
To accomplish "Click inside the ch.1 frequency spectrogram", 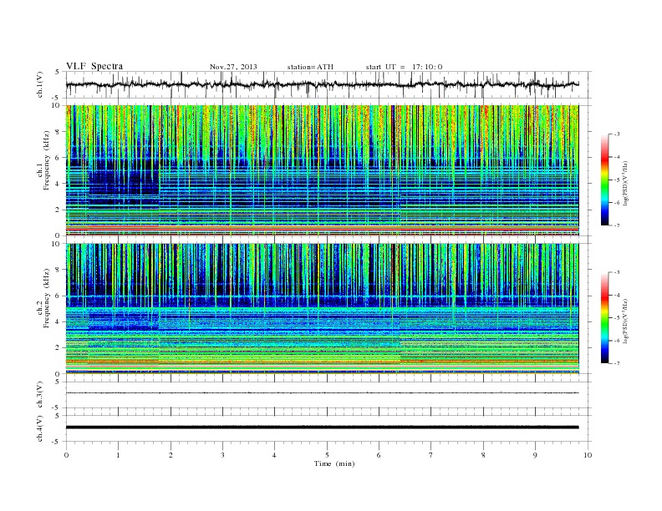I will (x=323, y=170).
